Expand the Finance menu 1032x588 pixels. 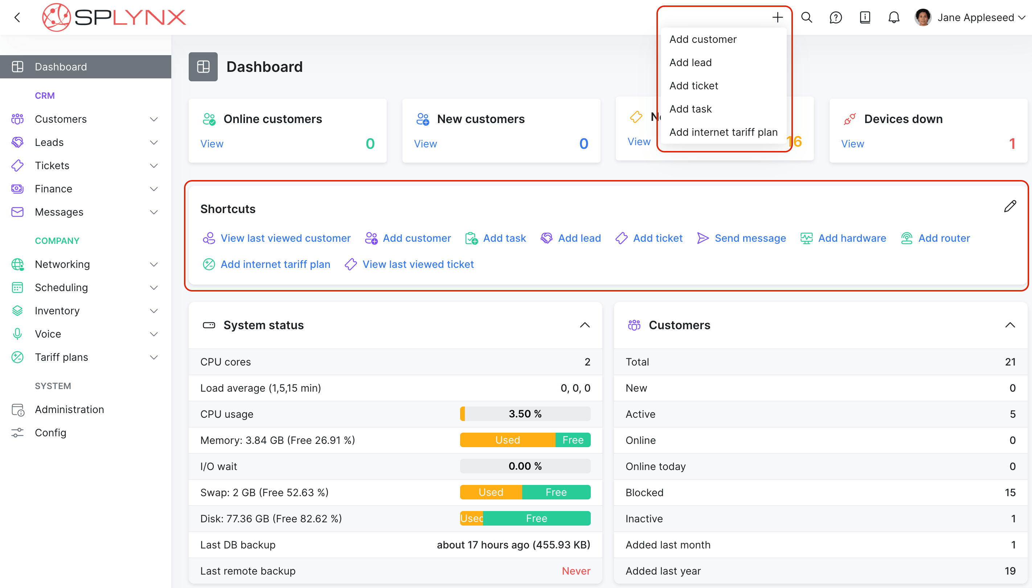(x=153, y=189)
